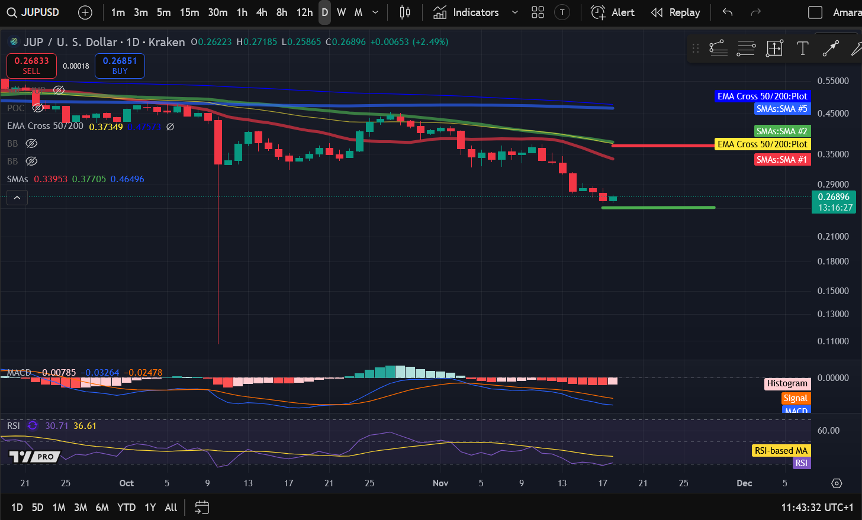
Task: Switch to the Weekly (W) timeframe tab
Action: coord(341,12)
